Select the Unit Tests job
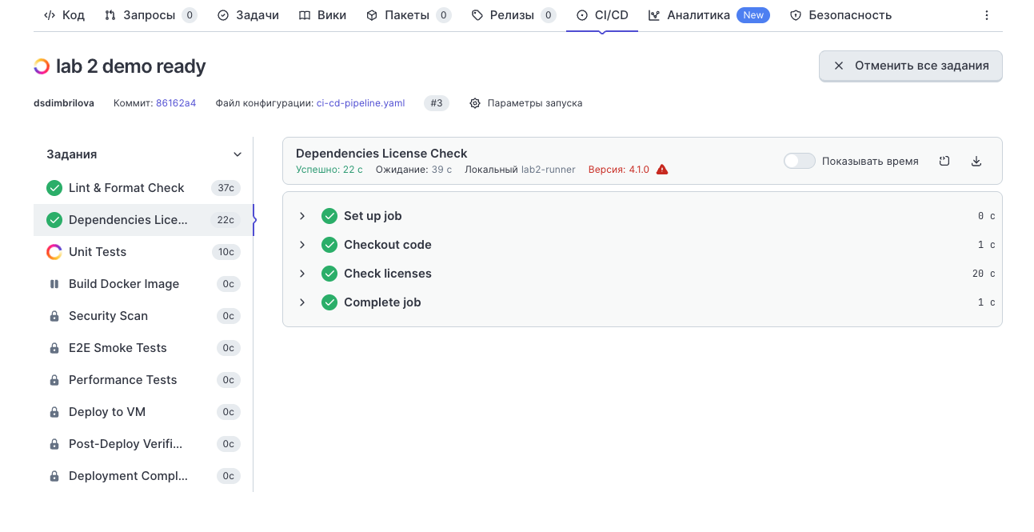This screenshot has width=1034, height=532. pos(98,252)
